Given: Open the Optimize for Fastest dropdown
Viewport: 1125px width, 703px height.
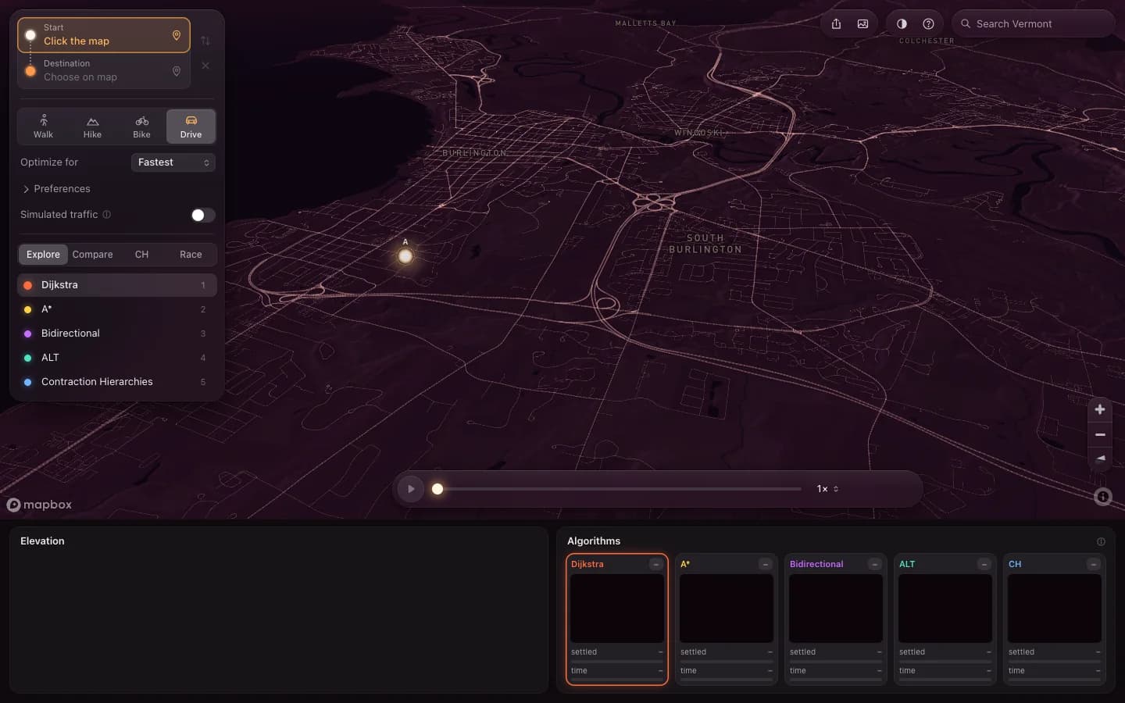Looking at the screenshot, I should click(x=173, y=162).
